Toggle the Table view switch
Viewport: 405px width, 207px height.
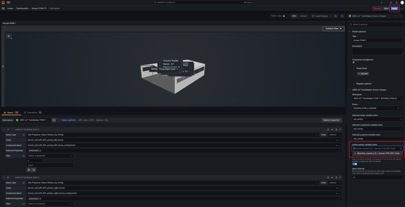[x=285, y=16]
